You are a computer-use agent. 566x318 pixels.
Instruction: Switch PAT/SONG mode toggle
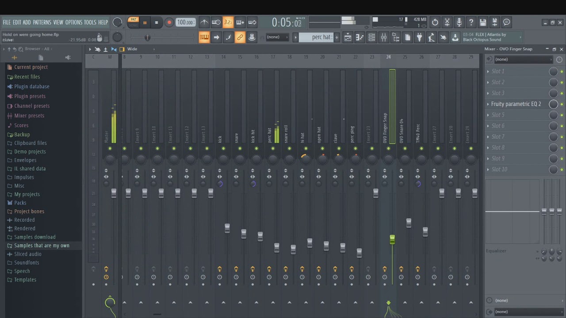(x=133, y=22)
